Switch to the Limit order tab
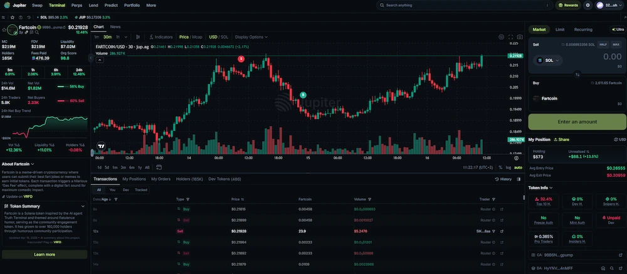Viewport: 627px width, 274px height. click(560, 29)
